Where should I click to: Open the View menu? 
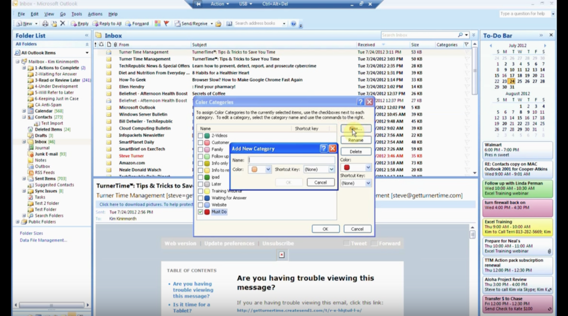pos(49,14)
